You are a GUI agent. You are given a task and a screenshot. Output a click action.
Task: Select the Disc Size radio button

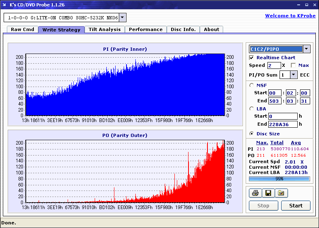point(251,134)
